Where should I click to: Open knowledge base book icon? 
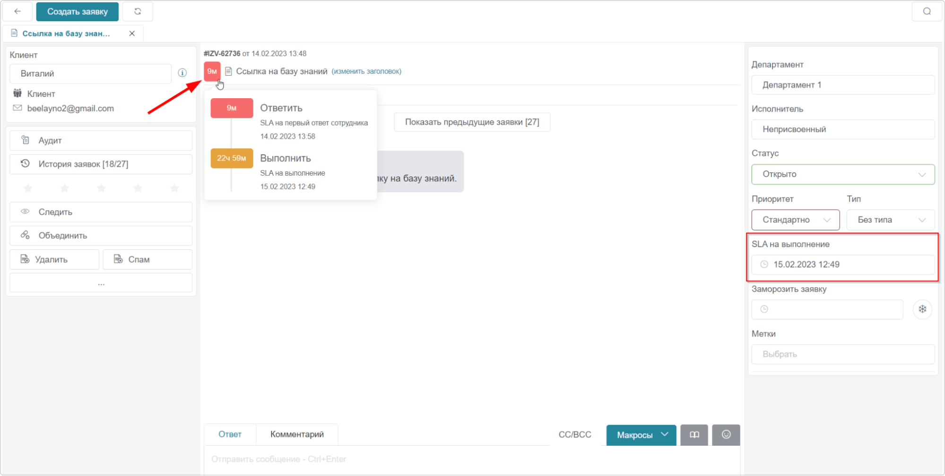694,434
